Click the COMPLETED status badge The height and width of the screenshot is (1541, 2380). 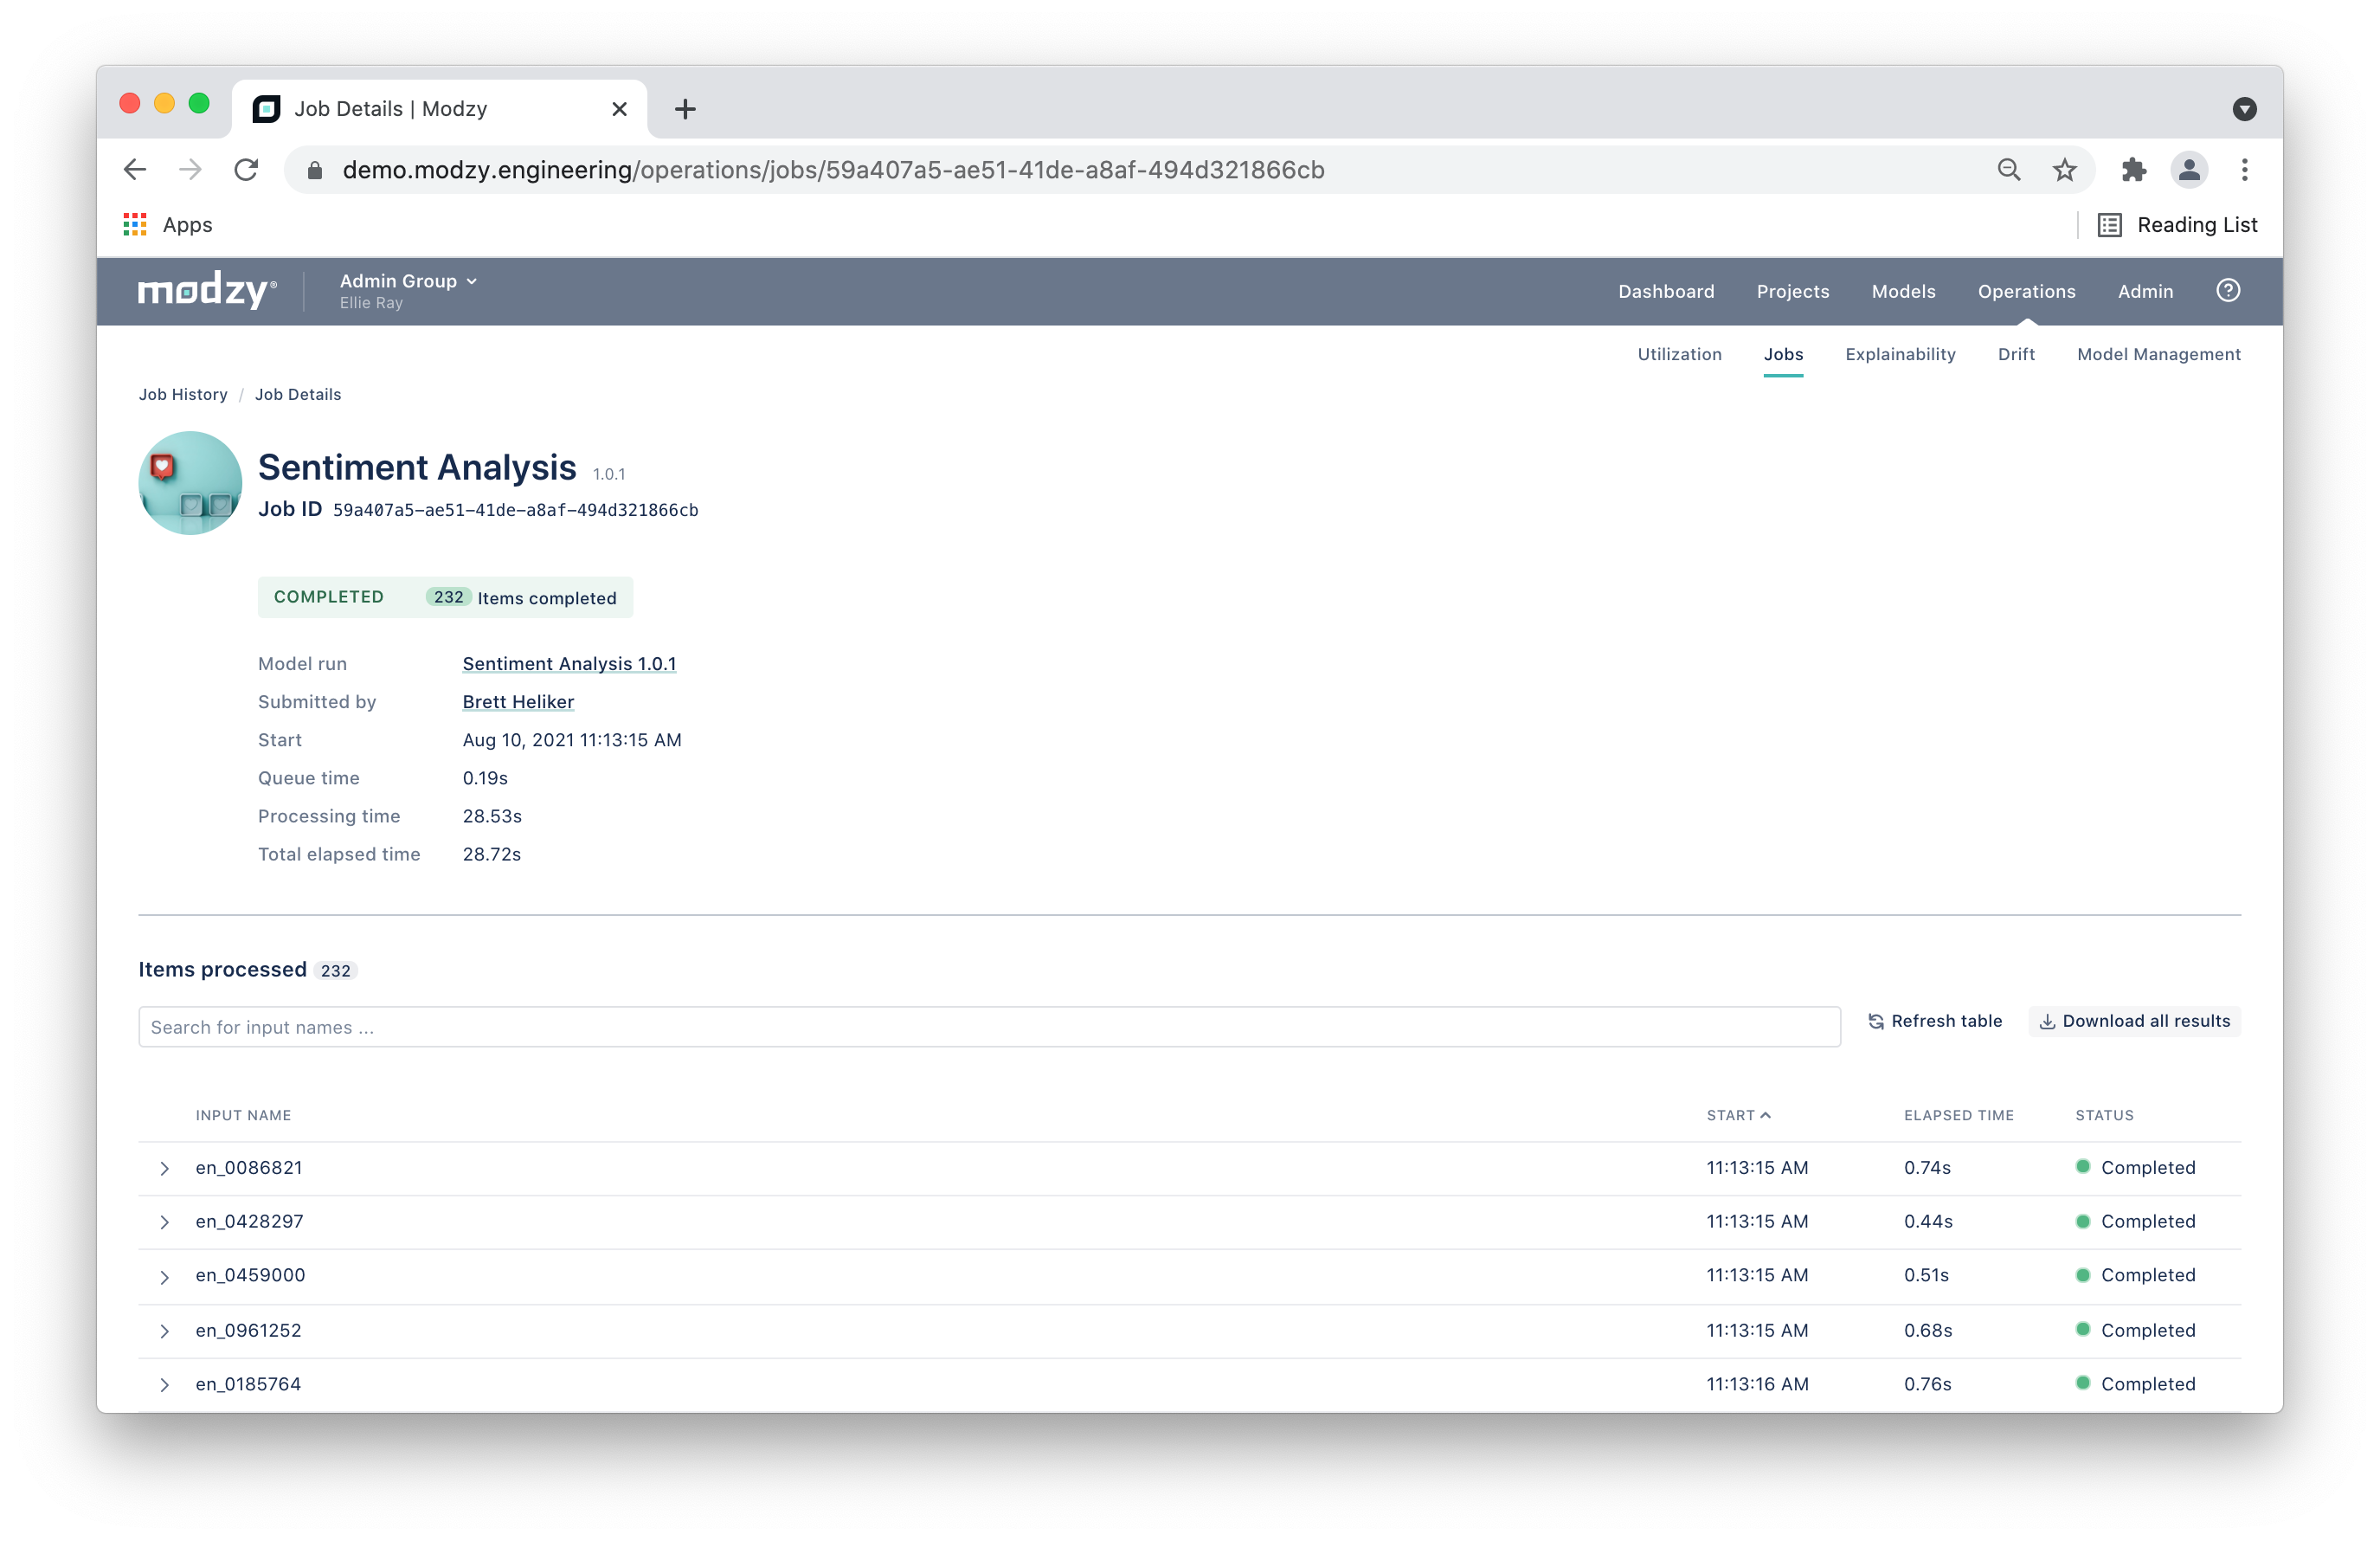(x=329, y=597)
